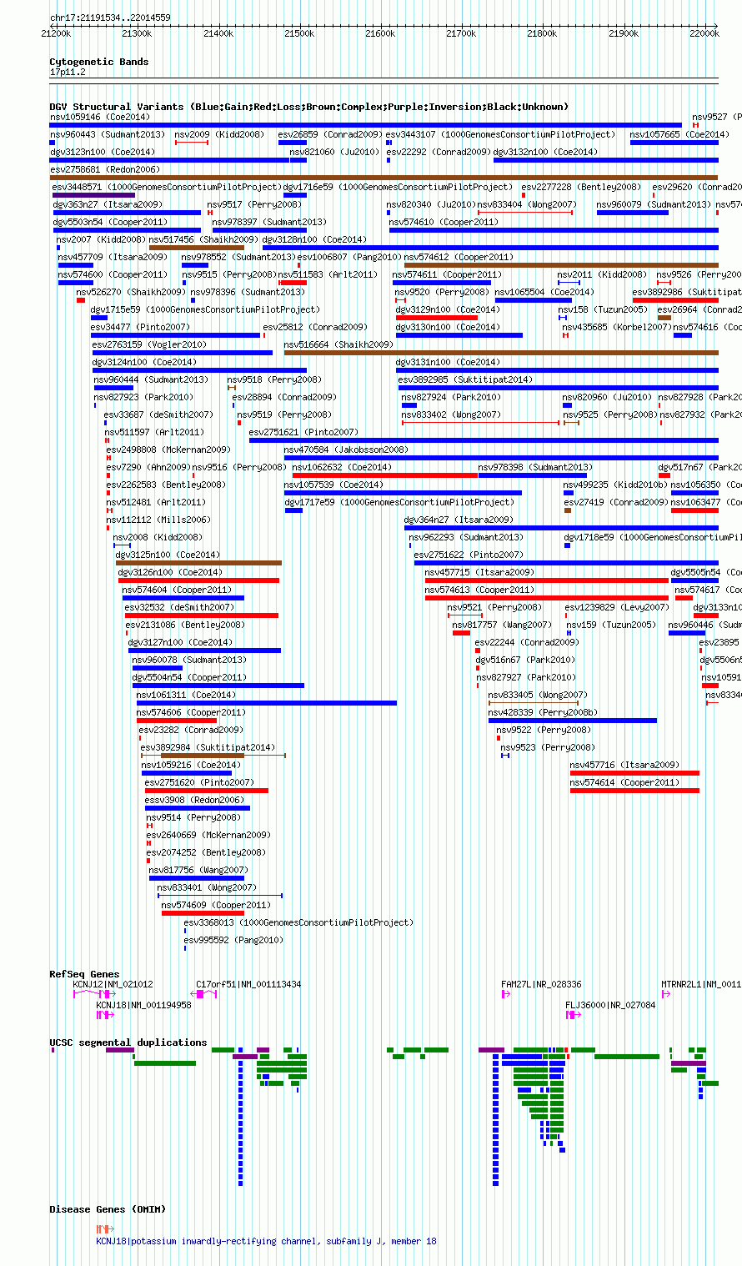
Task: Click the esv2498808 (McKernan2009) variant label
Action: (168, 450)
